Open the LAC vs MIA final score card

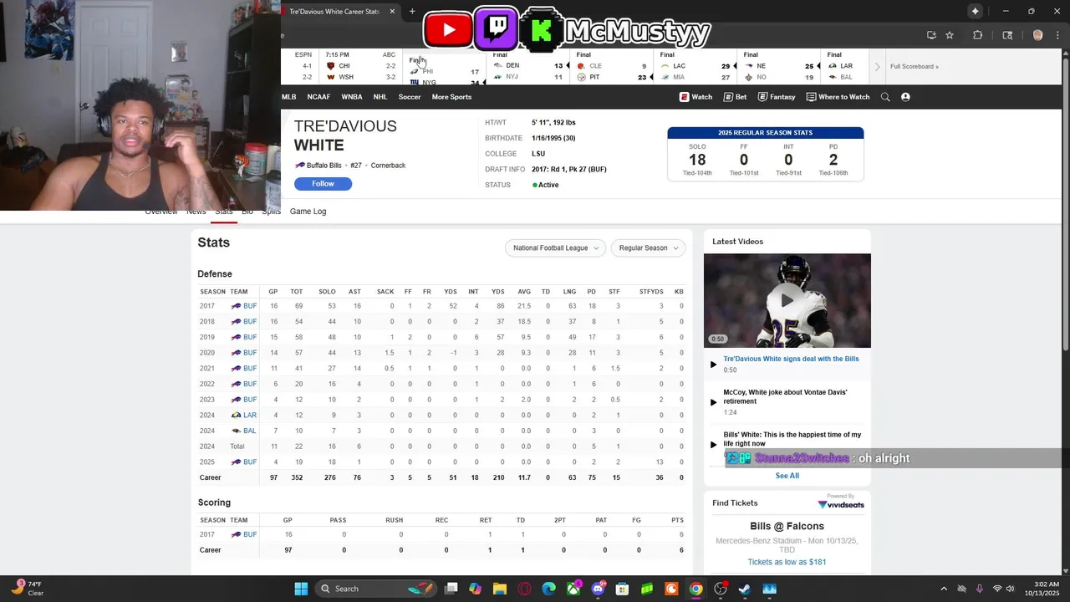[695, 66]
